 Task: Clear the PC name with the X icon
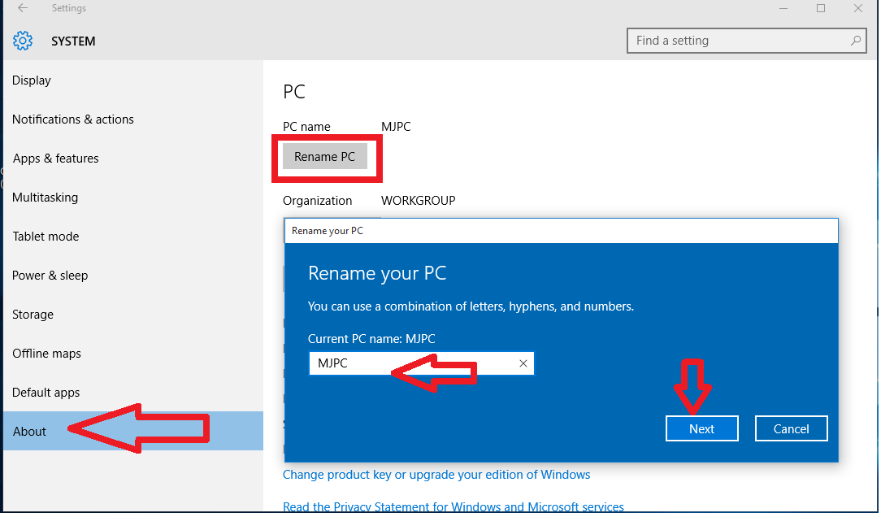(523, 363)
